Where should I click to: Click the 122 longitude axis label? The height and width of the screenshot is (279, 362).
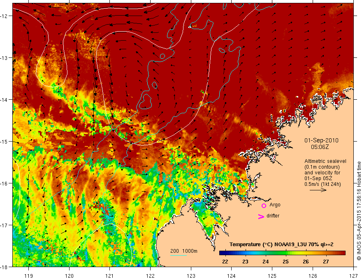[x=150, y=276]
